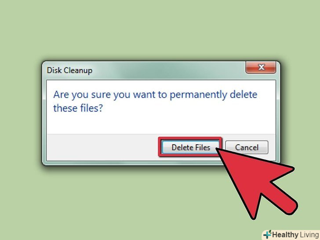Screen dimensions: 320x240
Task: Click the white message area below the question
Action: (161, 124)
